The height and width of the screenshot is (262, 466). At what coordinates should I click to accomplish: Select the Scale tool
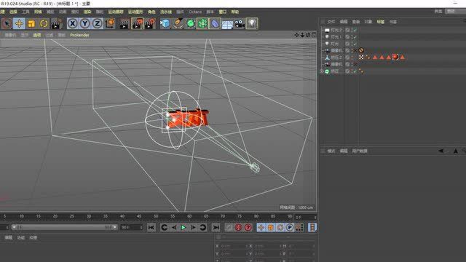click(31, 23)
